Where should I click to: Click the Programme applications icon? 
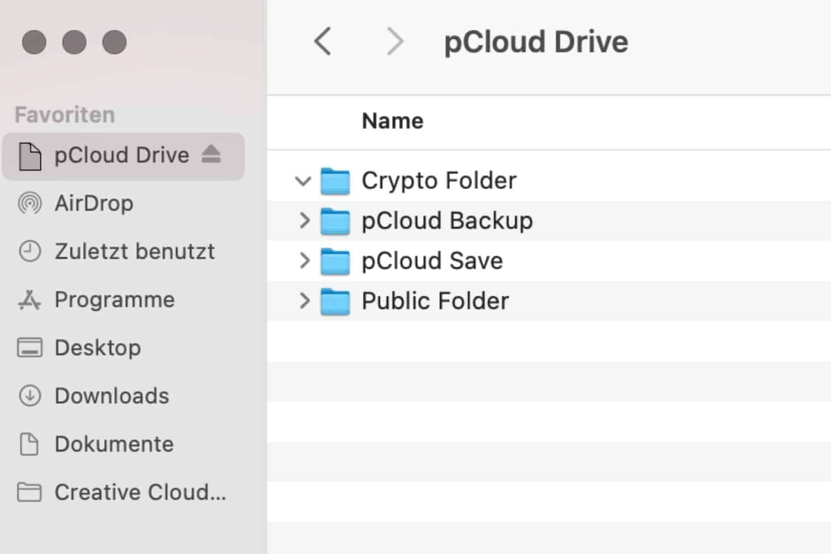29,299
